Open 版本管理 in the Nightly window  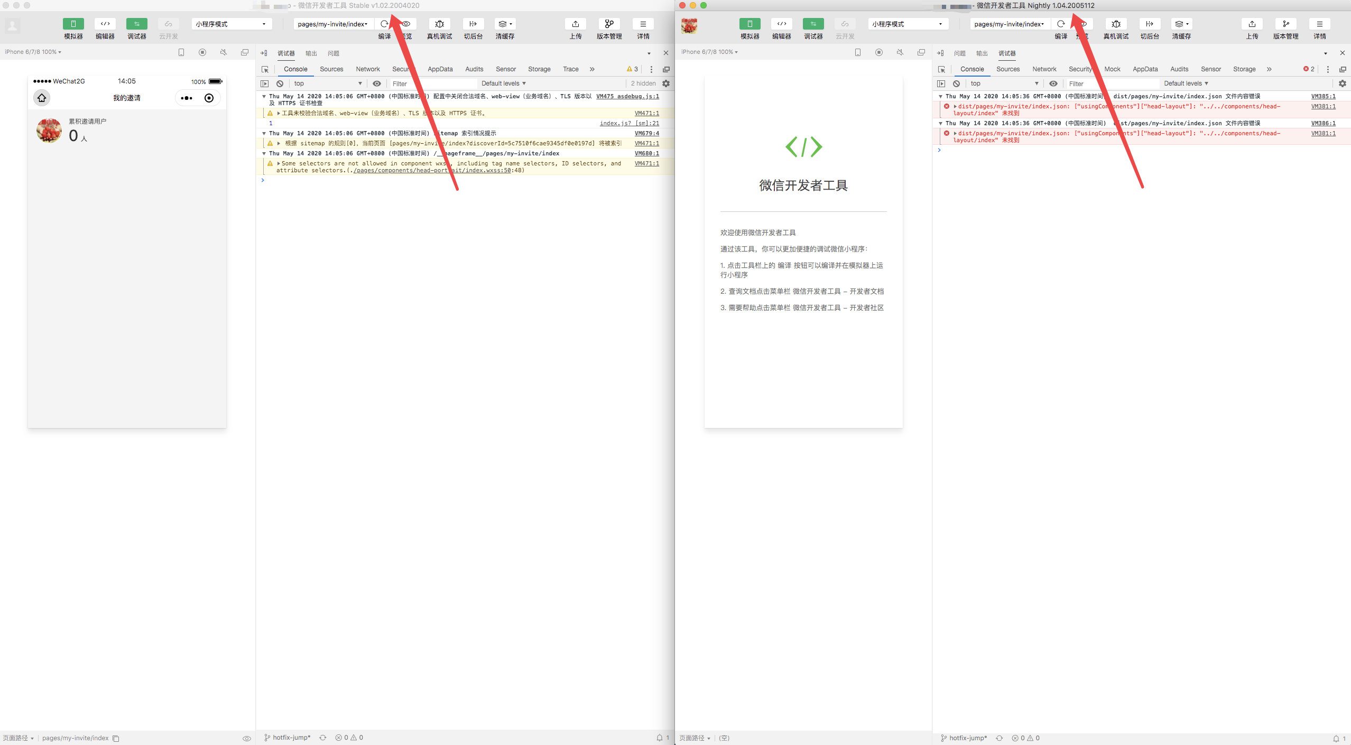[x=1285, y=24]
